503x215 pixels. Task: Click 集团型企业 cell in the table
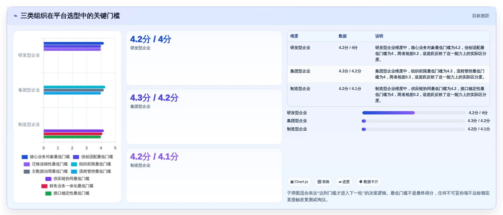(x=300, y=71)
